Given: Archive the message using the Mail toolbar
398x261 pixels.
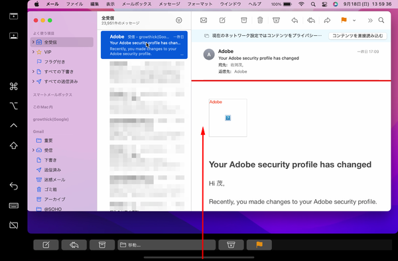Looking at the screenshot, I should tap(243, 21).
